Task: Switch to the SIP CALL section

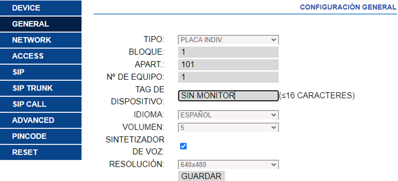Action: (41, 104)
